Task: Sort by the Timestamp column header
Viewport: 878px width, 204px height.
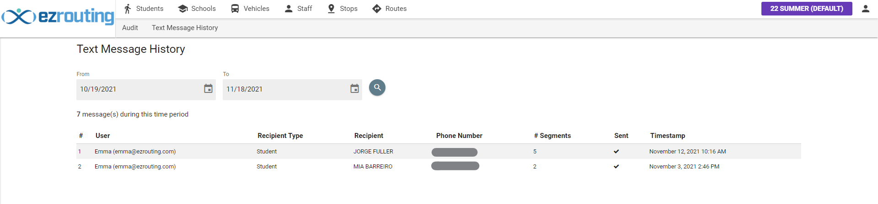Action: pos(668,136)
